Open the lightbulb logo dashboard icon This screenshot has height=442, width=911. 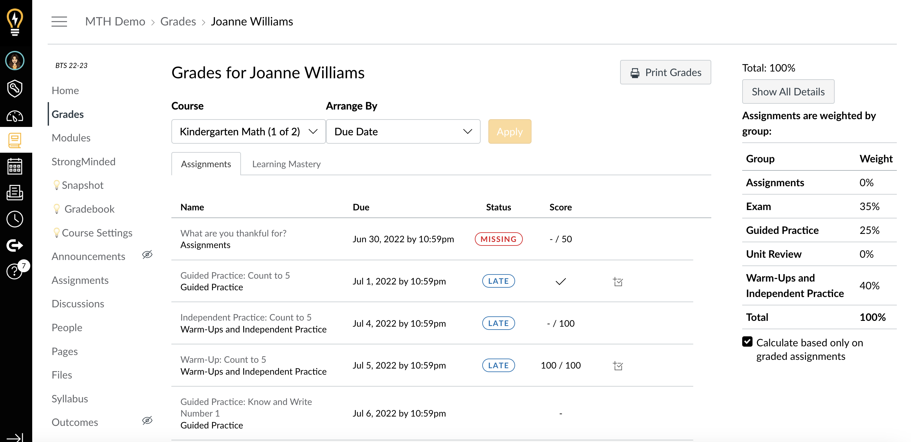click(x=15, y=22)
